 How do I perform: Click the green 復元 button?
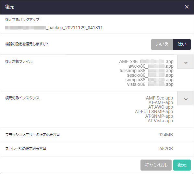(x=182, y=165)
